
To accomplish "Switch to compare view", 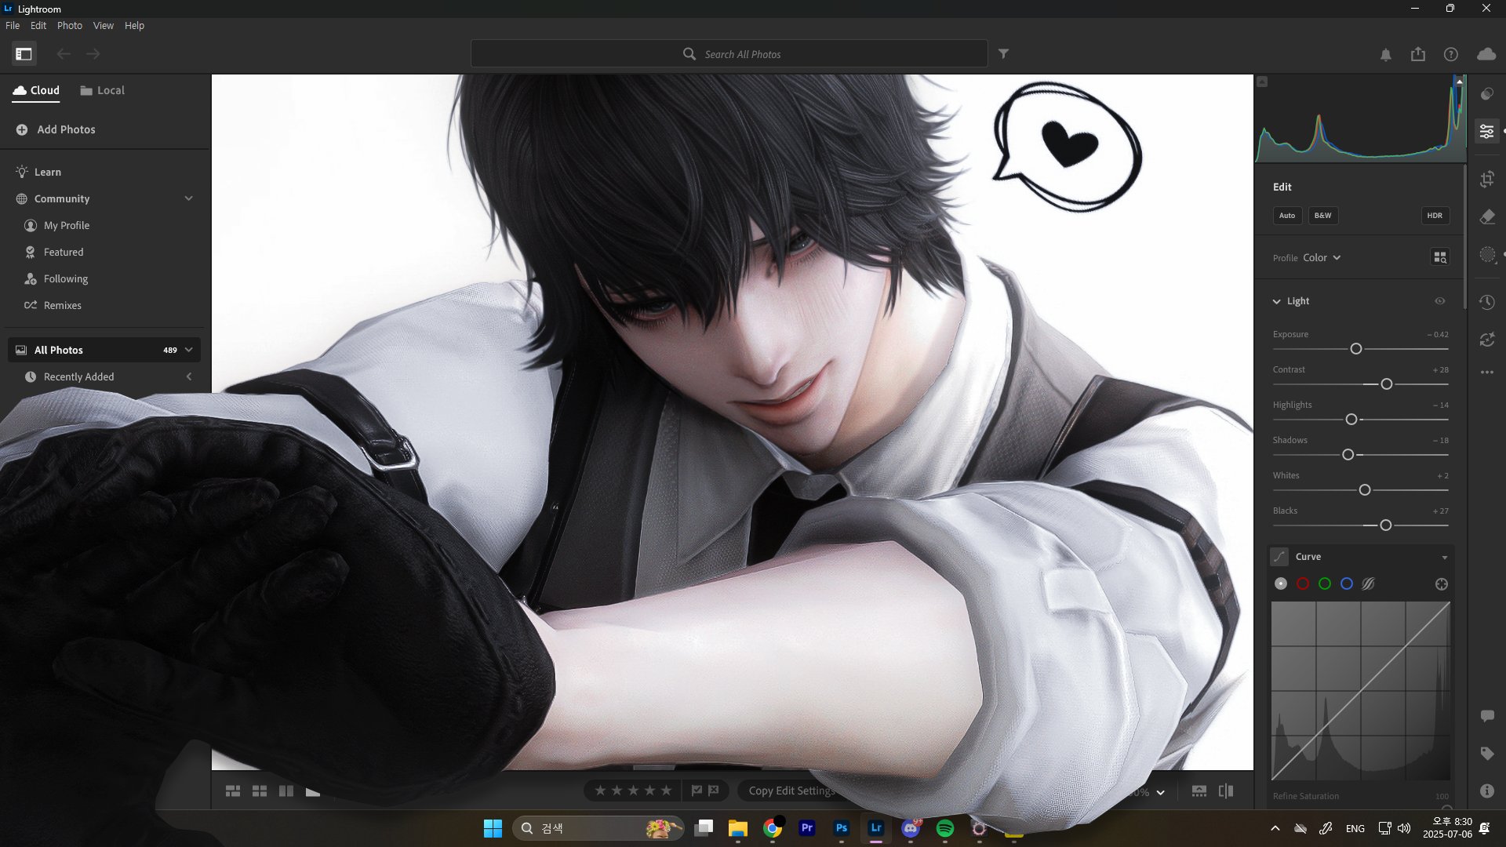I will 286,791.
